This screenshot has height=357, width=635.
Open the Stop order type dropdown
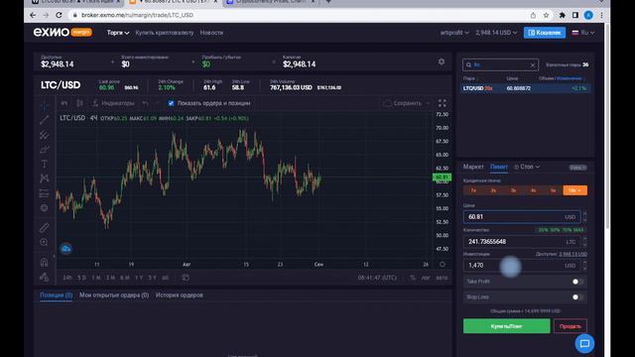point(527,167)
